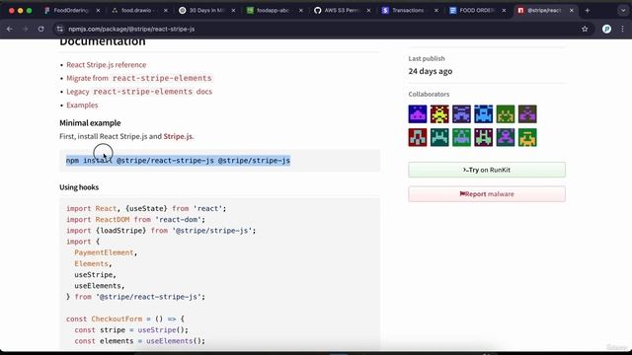Click the highlighted npm install command
Screen dimensions: 632x355
point(178,161)
